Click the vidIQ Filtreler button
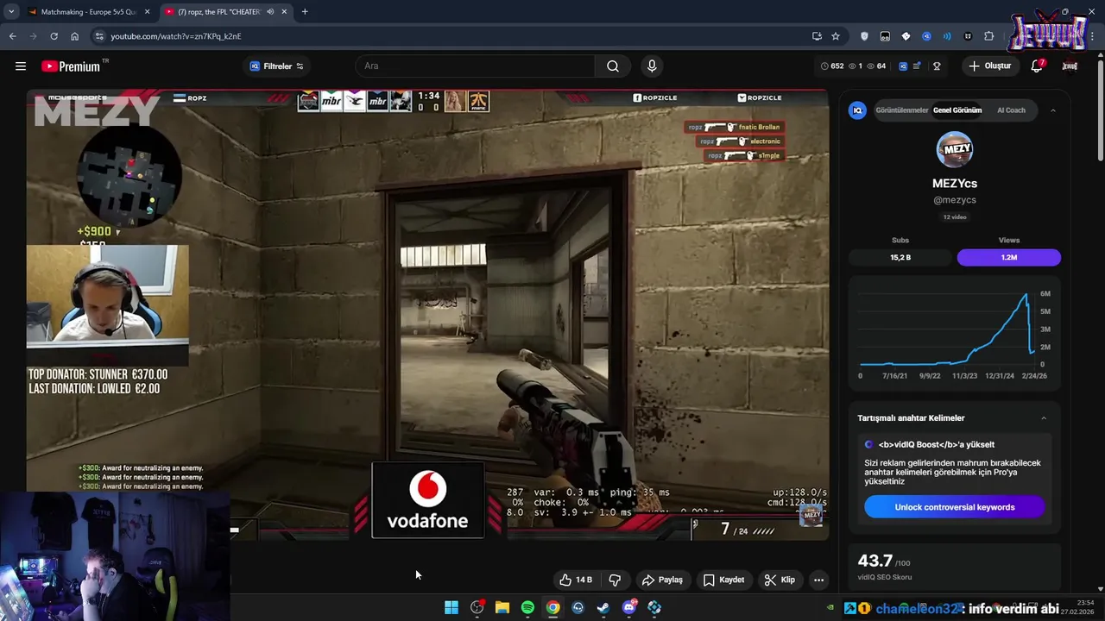This screenshot has height=621, width=1105. pos(277,66)
